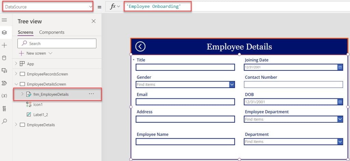
Task: Collapse the EmployeeDetailsScreen node
Action: 16,84
